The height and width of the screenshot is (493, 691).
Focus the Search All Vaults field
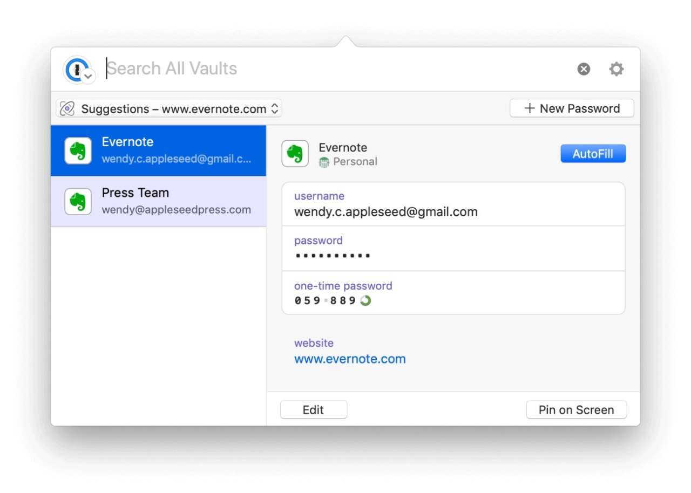324,69
